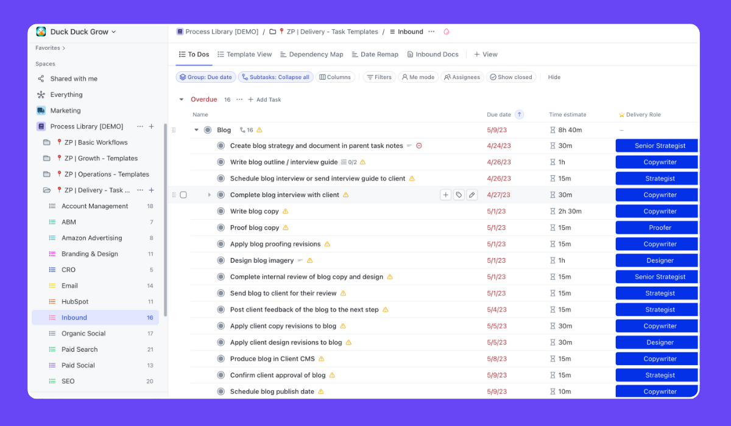Viewport: 731px width, 426px height.
Task: Click the description icon on Design blog imagery
Action: point(299,260)
